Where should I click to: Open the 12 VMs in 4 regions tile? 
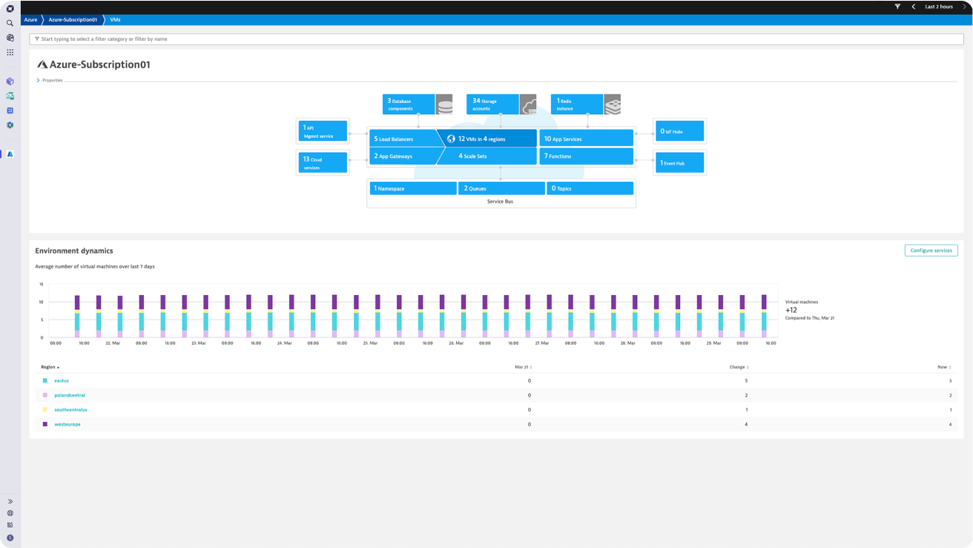(486, 139)
